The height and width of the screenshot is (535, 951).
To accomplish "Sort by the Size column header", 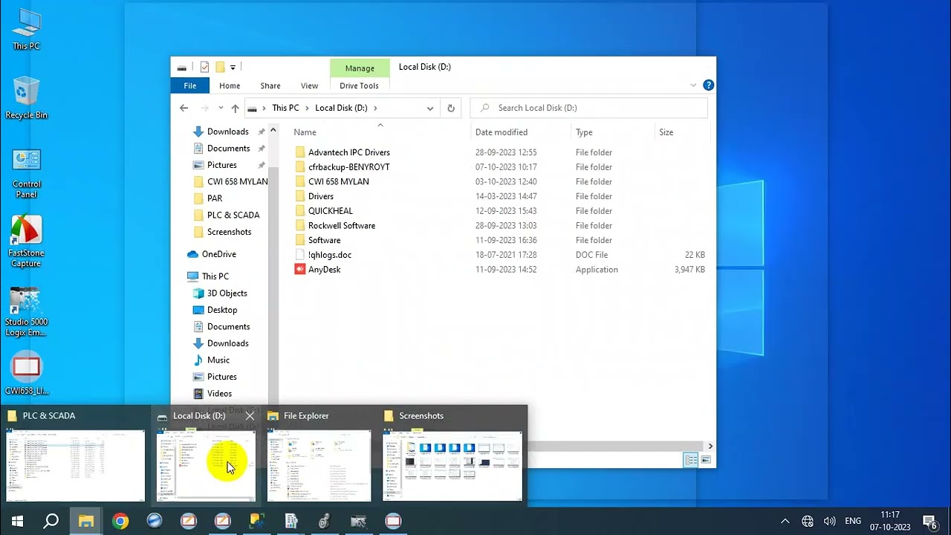I will (666, 132).
